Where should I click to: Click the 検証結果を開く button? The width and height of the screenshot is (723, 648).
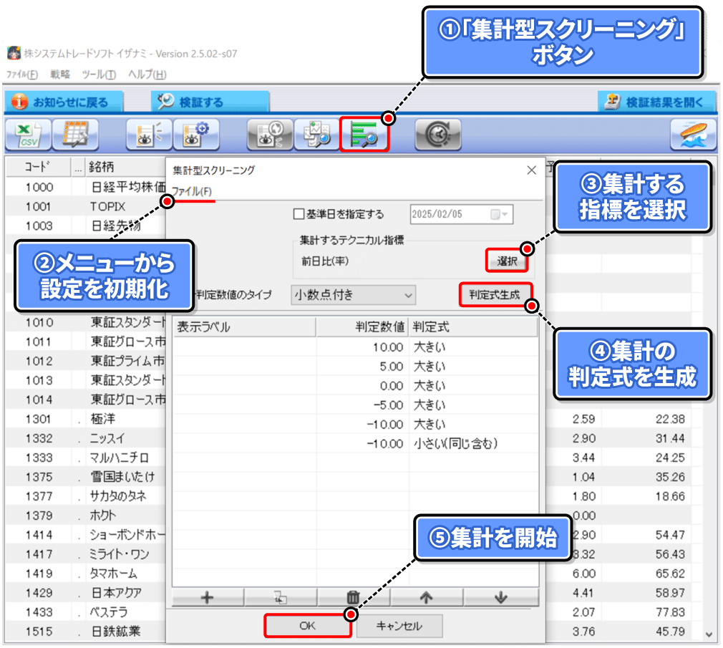tap(657, 102)
